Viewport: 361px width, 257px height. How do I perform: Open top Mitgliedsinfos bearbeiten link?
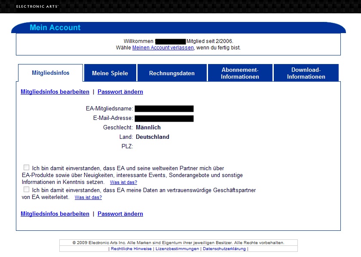click(x=55, y=92)
